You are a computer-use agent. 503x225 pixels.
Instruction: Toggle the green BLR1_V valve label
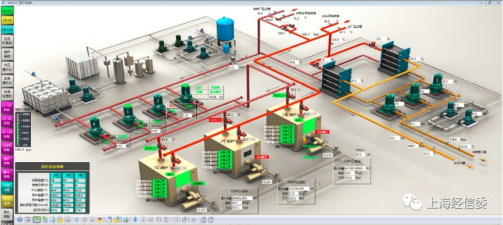pyautogui.click(x=278, y=95)
